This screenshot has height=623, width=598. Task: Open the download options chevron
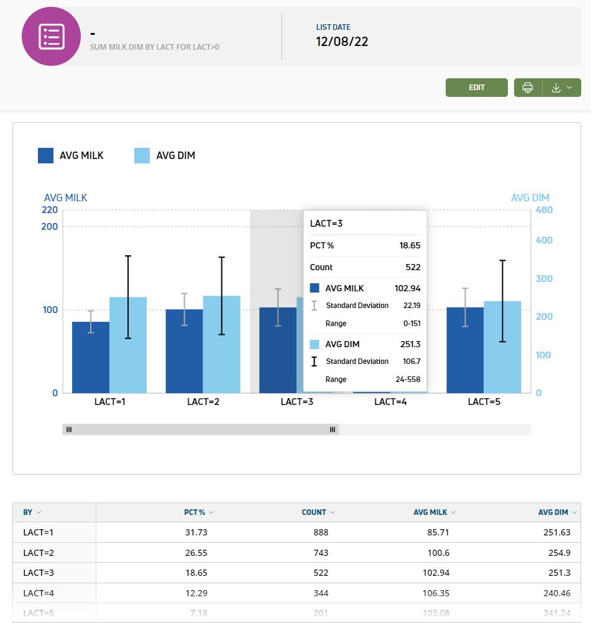[x=569, y=88]
